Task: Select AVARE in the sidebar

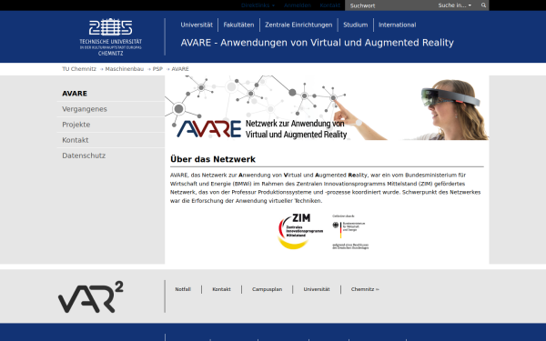Action: click(111, 94)
